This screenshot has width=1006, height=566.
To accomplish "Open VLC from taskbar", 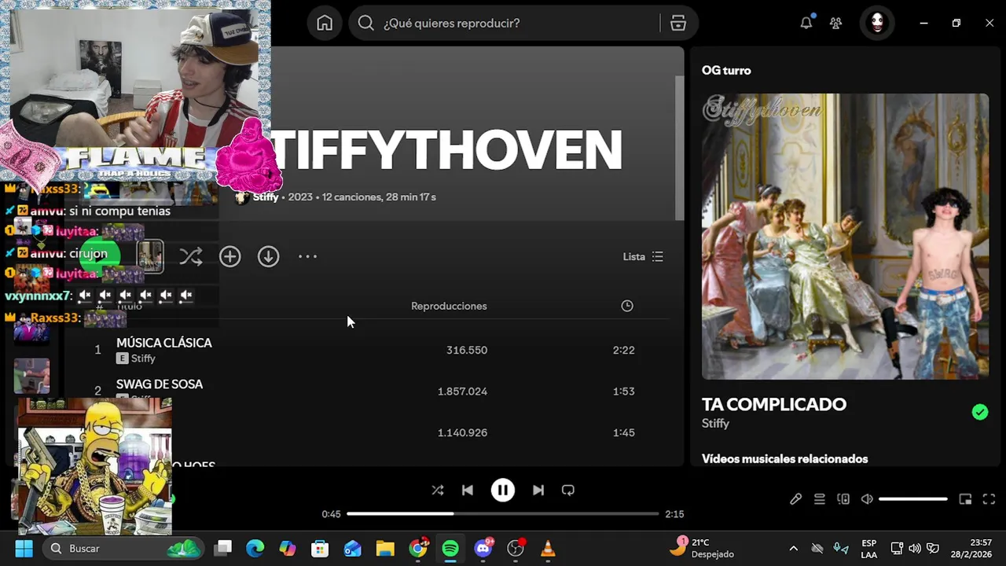I will pyautogui.click(x=548, y=548).
